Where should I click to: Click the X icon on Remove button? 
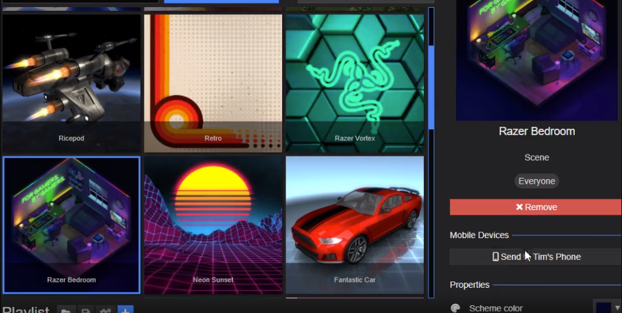(x=519, y=207)
